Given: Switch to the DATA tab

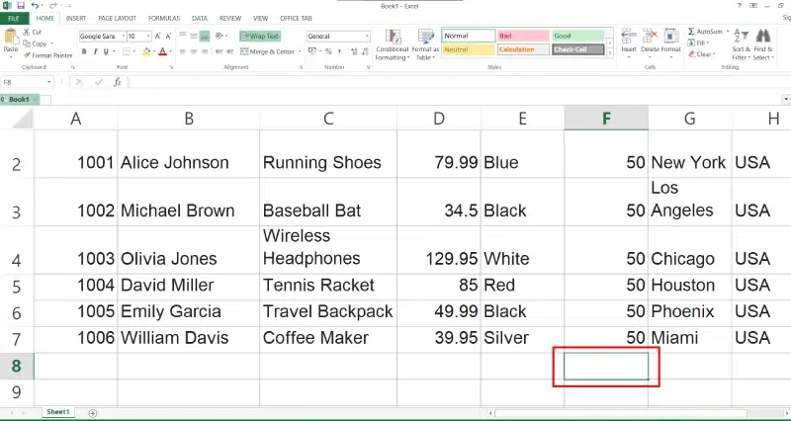Looking at the screenshot, I should click(x=200, y=18).
